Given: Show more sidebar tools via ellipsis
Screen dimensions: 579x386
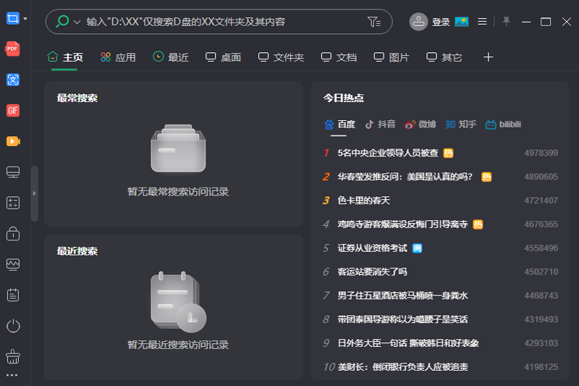Looking at the screenshot, I should (x=12, y=375).
